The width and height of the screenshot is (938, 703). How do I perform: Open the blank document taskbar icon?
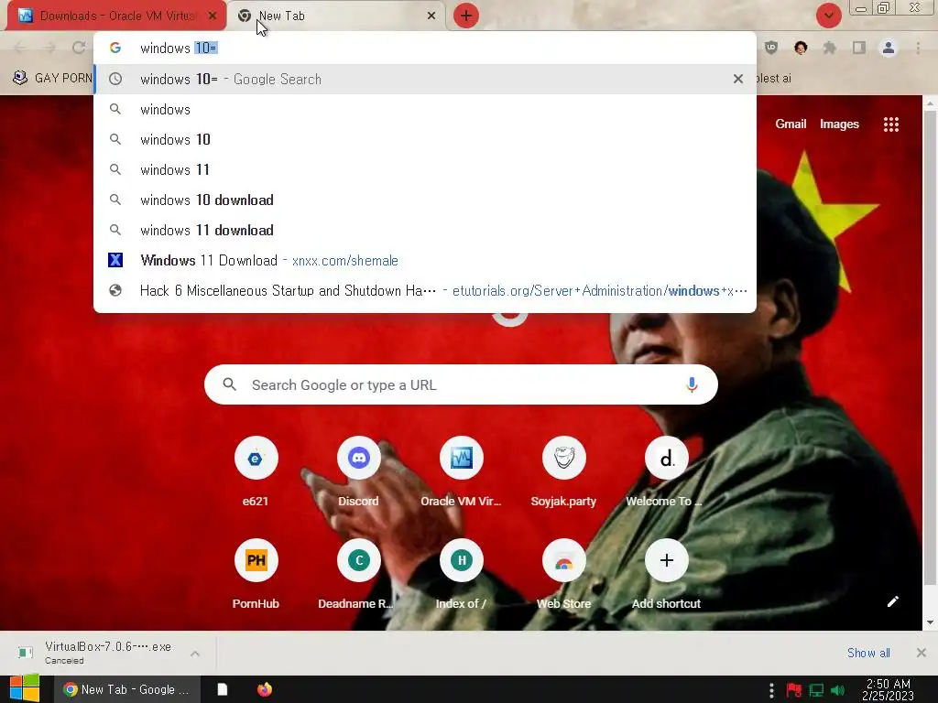click(222, 689)
